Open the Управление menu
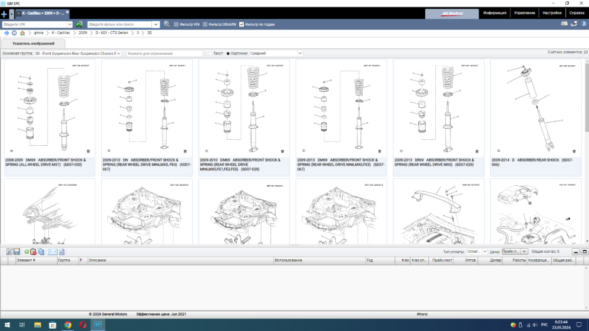The height and width of the screenshot is (331, 589). (x=524, y=13)
